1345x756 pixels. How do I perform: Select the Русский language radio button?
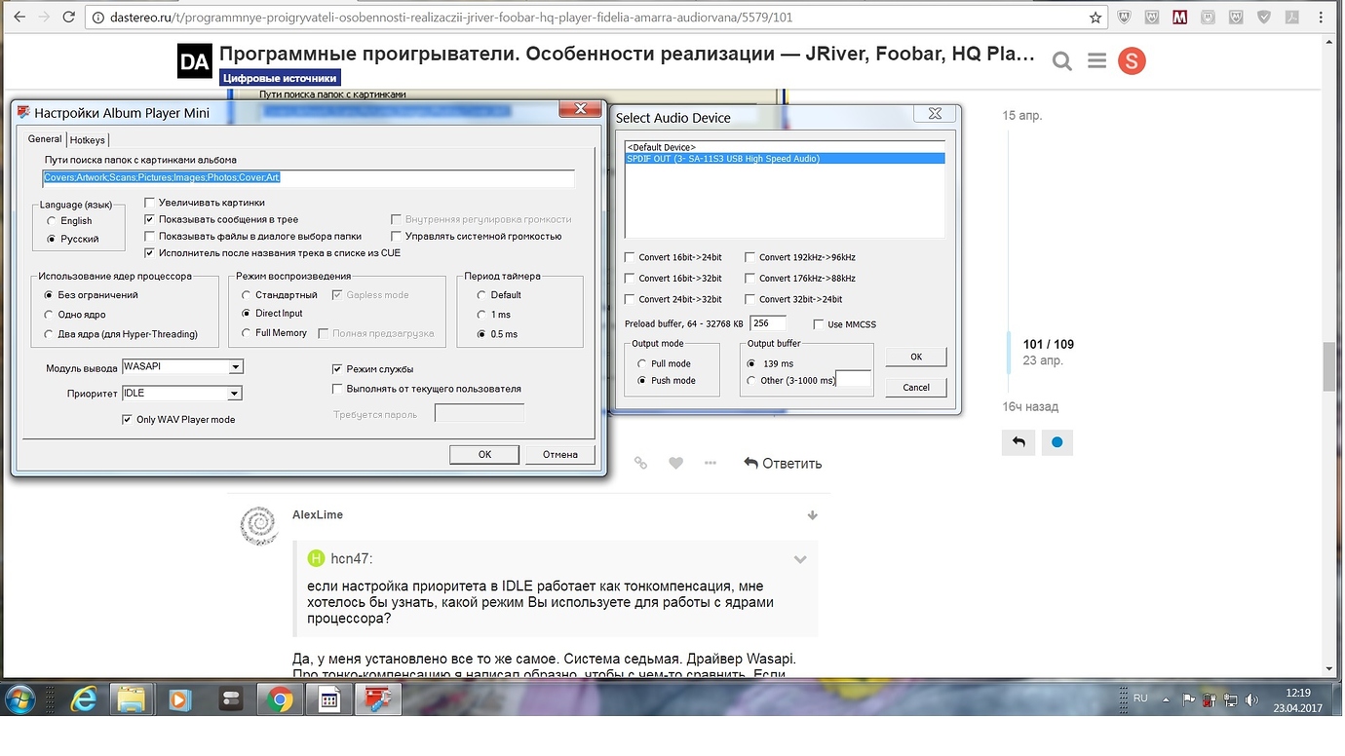point(52,239)
